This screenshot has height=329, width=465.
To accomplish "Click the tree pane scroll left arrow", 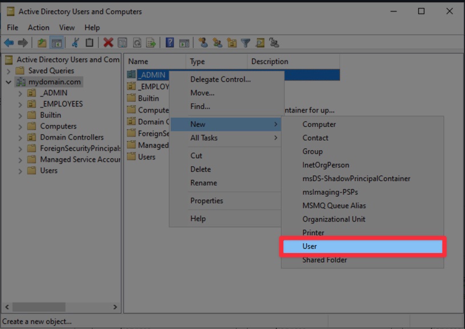I will (x=7, y=307).
